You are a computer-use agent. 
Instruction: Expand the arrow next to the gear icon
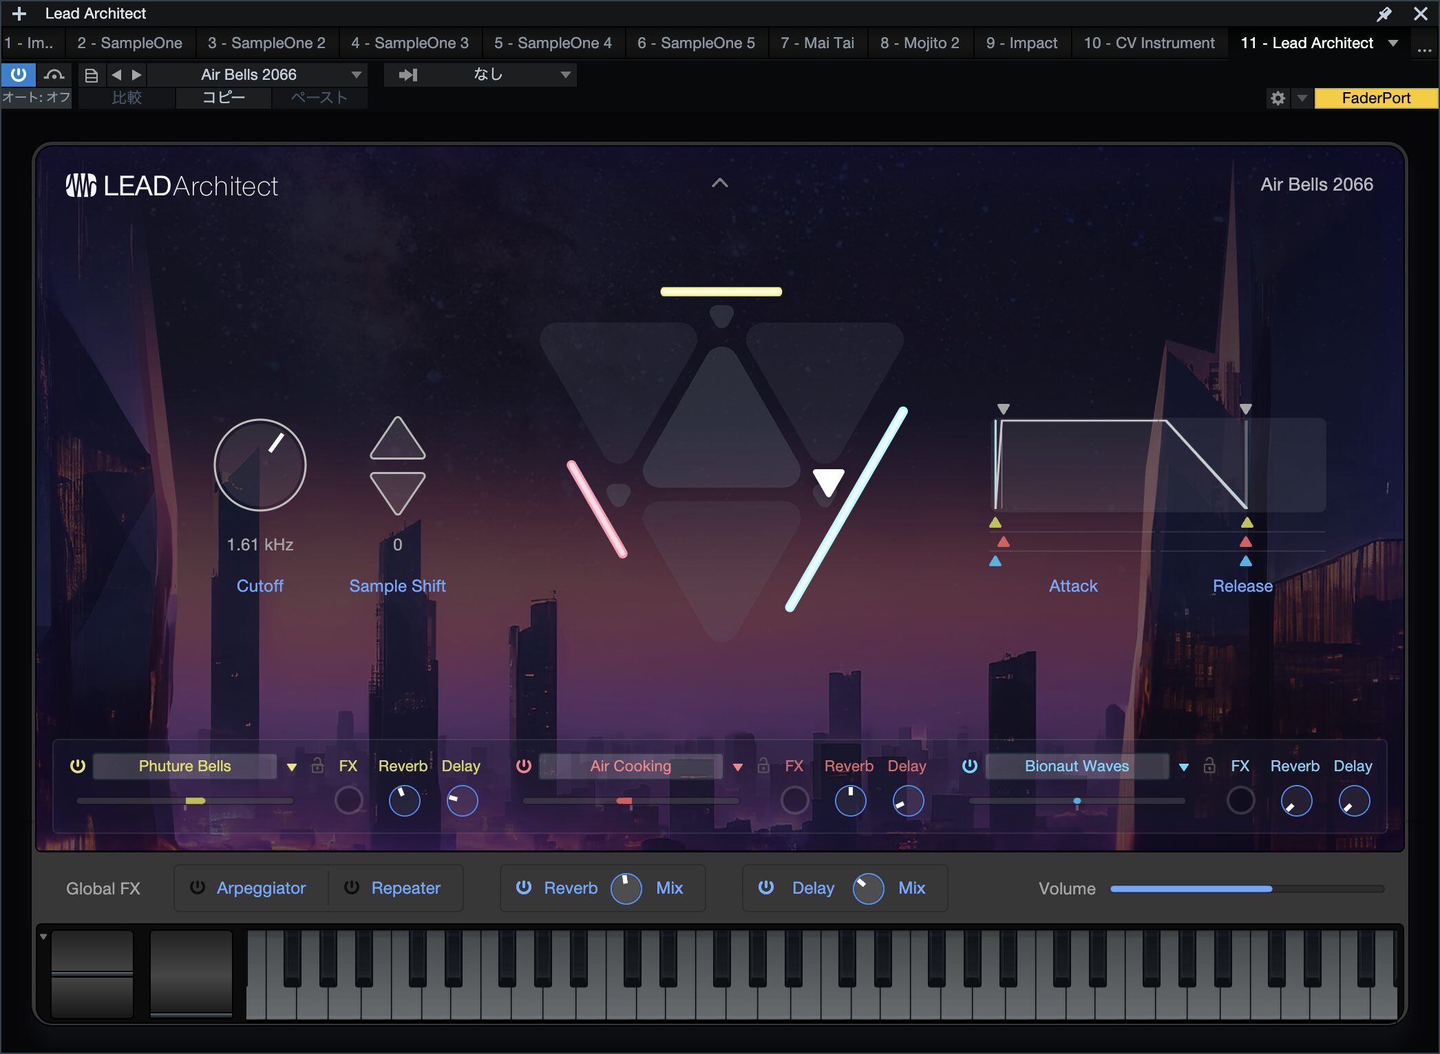1302,98
